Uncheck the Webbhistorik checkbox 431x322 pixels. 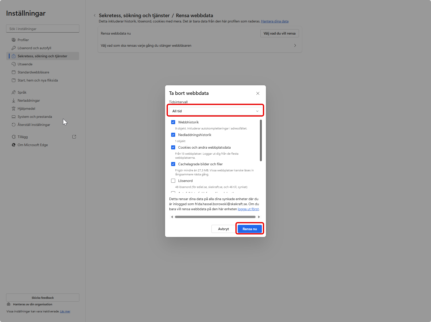click(173, 122)
